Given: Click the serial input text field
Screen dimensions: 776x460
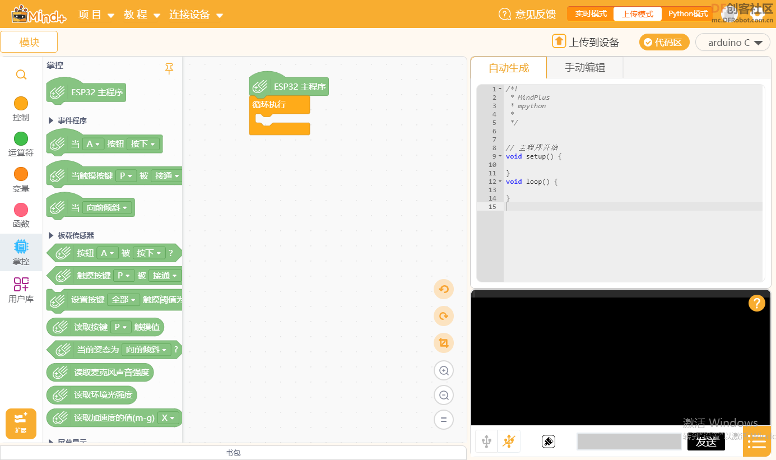Looking at the screenshot, I should point(629,442).
